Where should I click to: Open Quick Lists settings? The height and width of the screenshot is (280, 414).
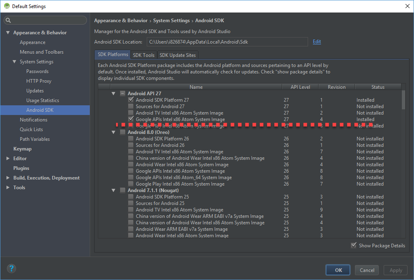[31, 130]
